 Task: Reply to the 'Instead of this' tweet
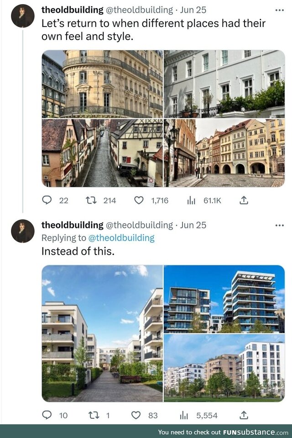[x=47, y=415]
